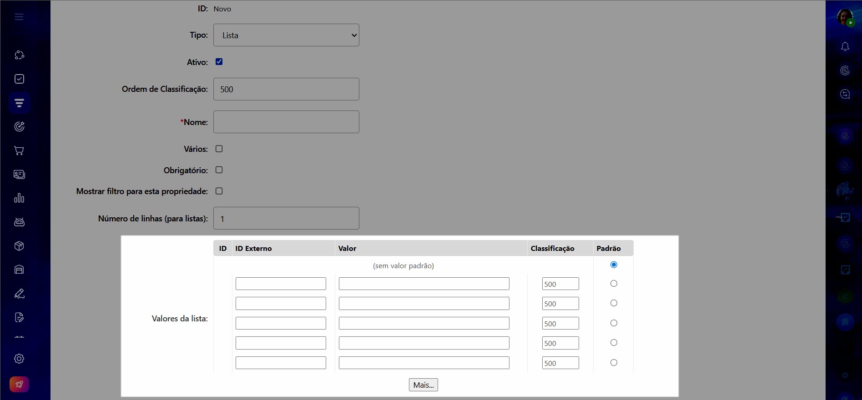Click the Mais... button
862x400 pixels.
pyautogui.click(x=423, y=385)
